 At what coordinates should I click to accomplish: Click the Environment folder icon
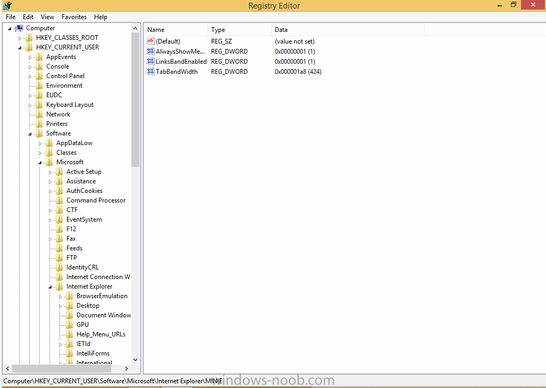tap(39, 85)
